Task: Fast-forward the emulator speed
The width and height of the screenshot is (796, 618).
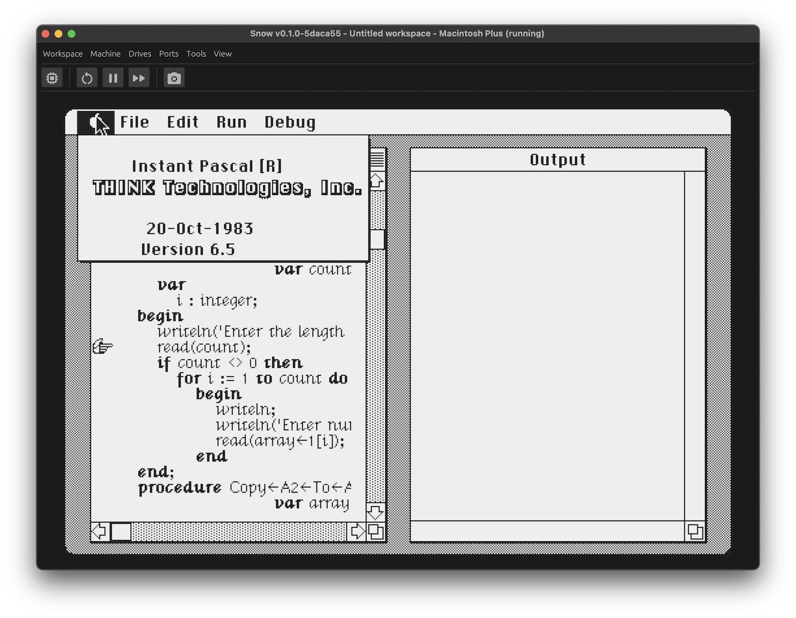Action: [x=139, y=78]
